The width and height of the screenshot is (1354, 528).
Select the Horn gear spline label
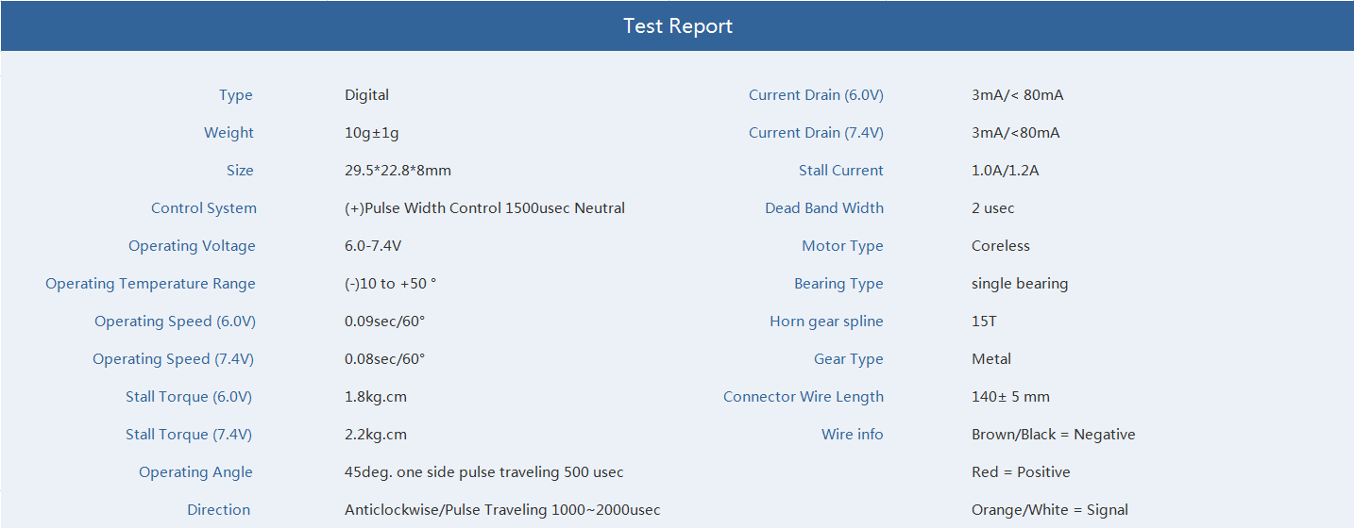pyautogui.click(x=826, y=322)
